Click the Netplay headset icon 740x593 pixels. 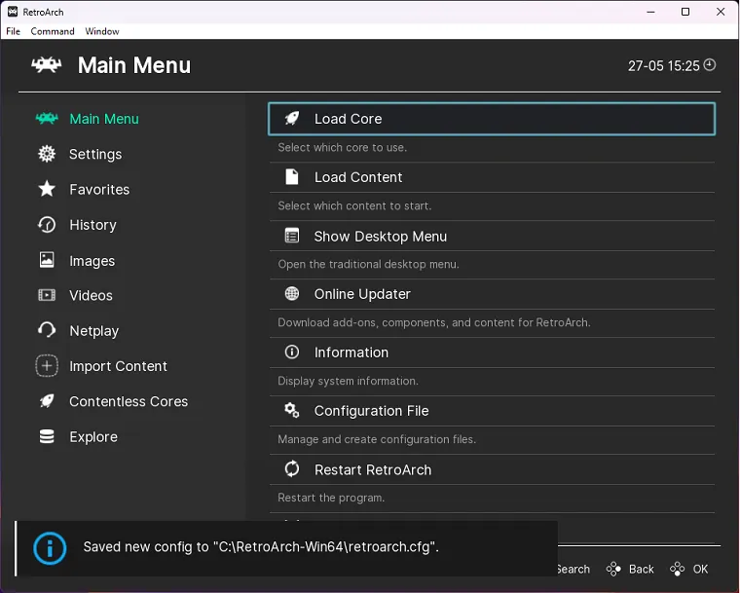pos(47,330)
